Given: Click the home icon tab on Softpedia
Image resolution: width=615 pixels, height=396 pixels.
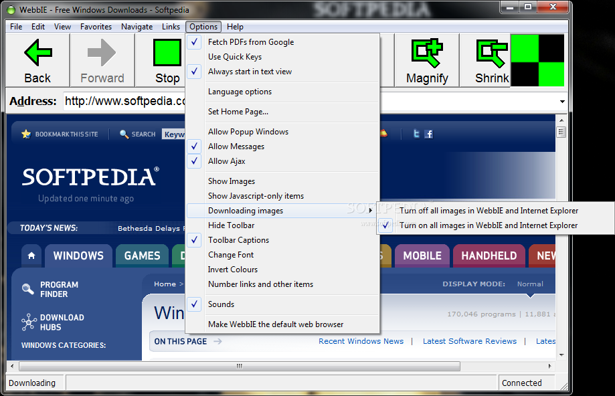Looking at the screenshot, I should [x=31, y=256].
